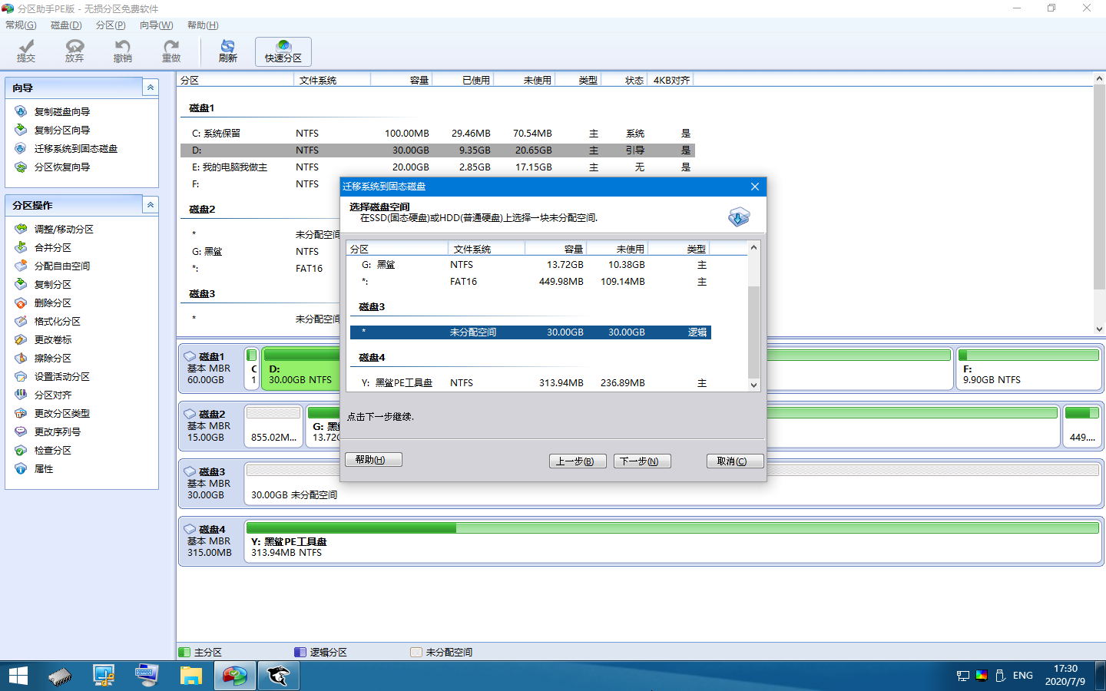The width and height of the screenshot is (1106, 691).
Task: Launch 复制磁盘向导 in the wizard panel
Action: 61,112
